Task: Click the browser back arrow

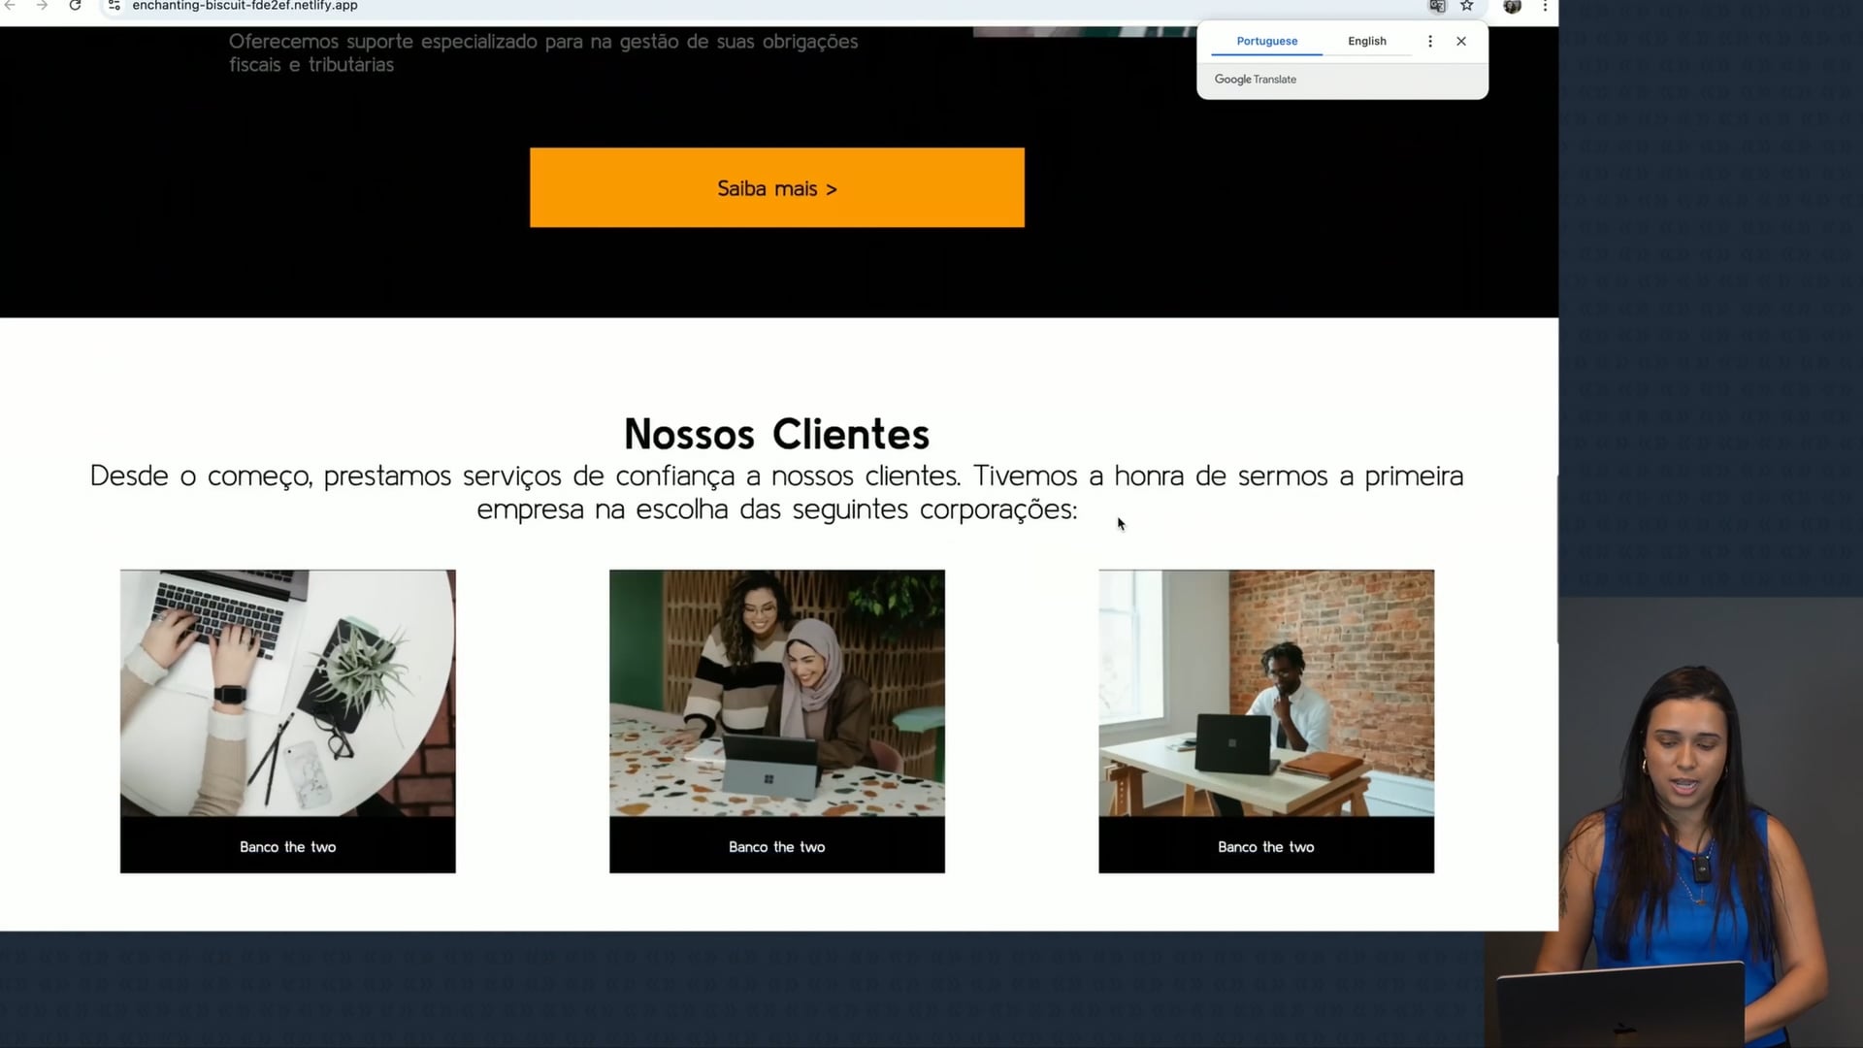Action: tap(11, 6)
